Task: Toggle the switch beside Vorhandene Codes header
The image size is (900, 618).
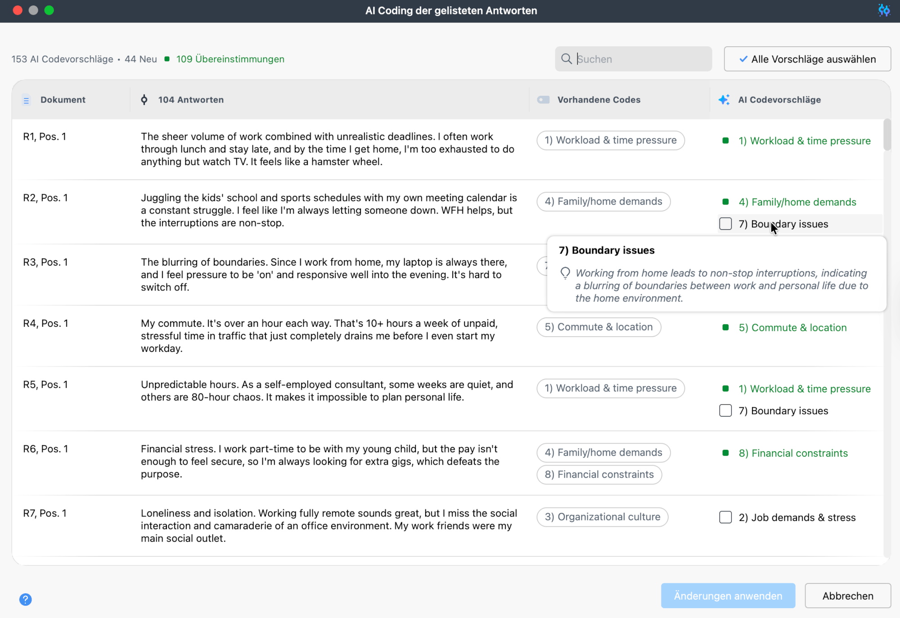Action: [x=544, y=100]
